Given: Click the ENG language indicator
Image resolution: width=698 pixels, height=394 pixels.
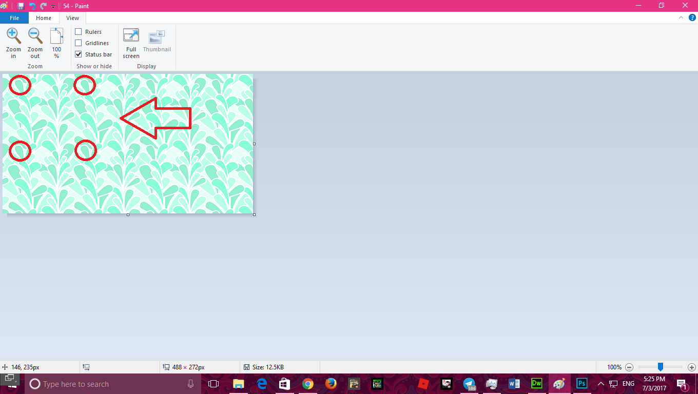Looking at the screenshot, I should tap(628, 384).
